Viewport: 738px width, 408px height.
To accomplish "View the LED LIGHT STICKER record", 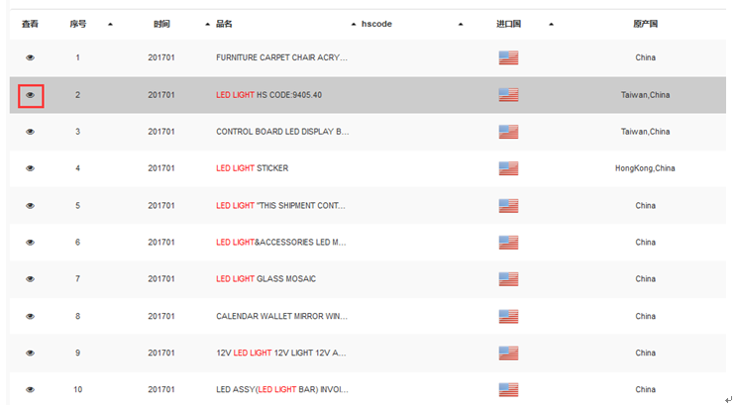I will click(x=30, y=168).
